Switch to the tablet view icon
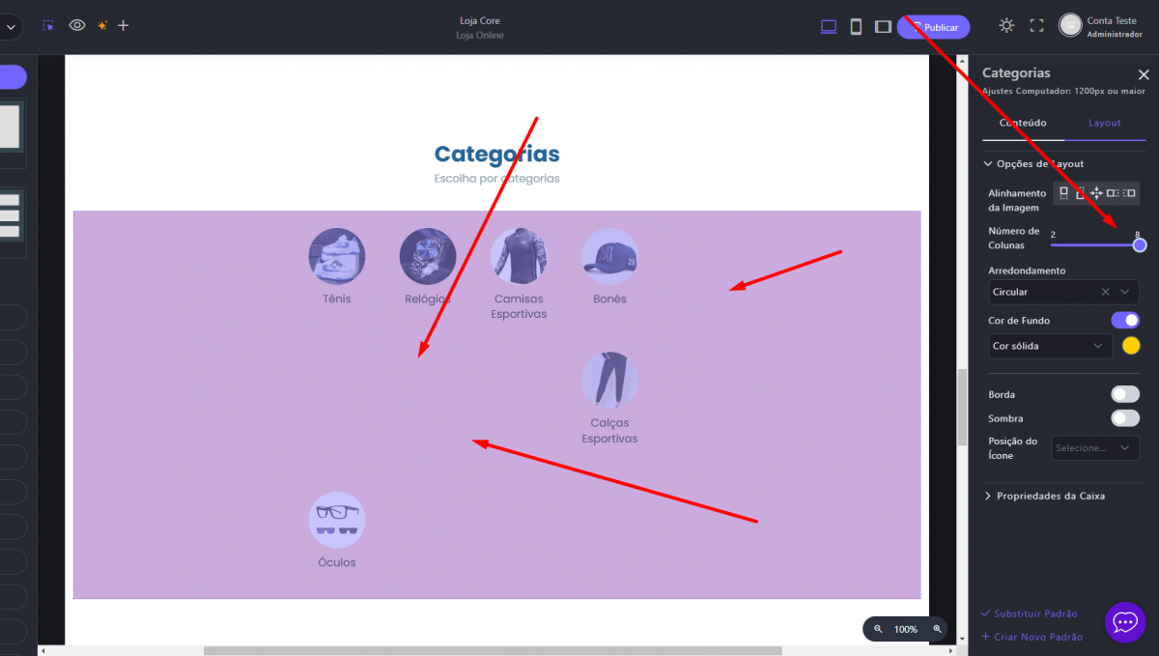This screenshot has height=656, width=1159. coord(883,27)
